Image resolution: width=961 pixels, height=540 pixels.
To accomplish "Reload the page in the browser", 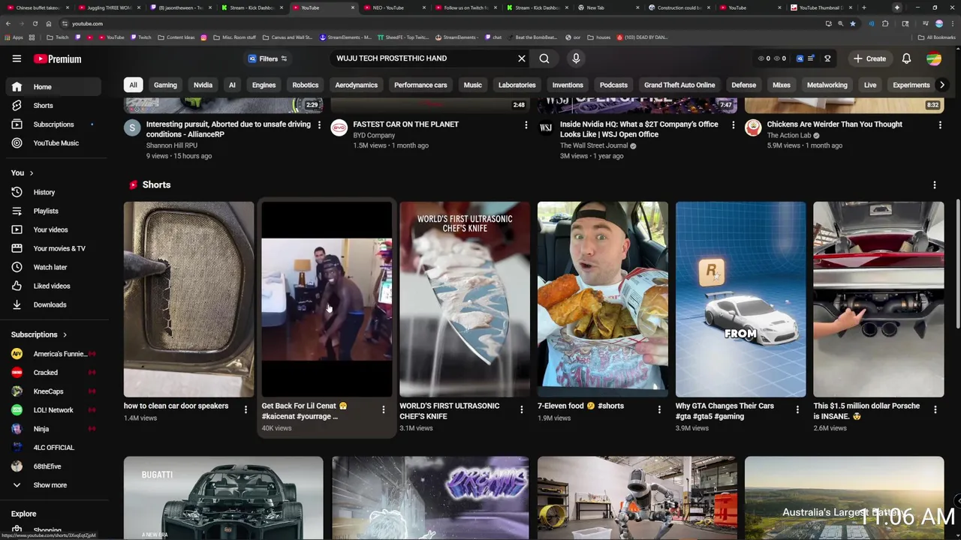I will [x=35, y=23].
